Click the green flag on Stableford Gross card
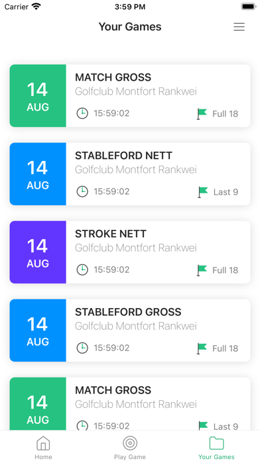 202,348
